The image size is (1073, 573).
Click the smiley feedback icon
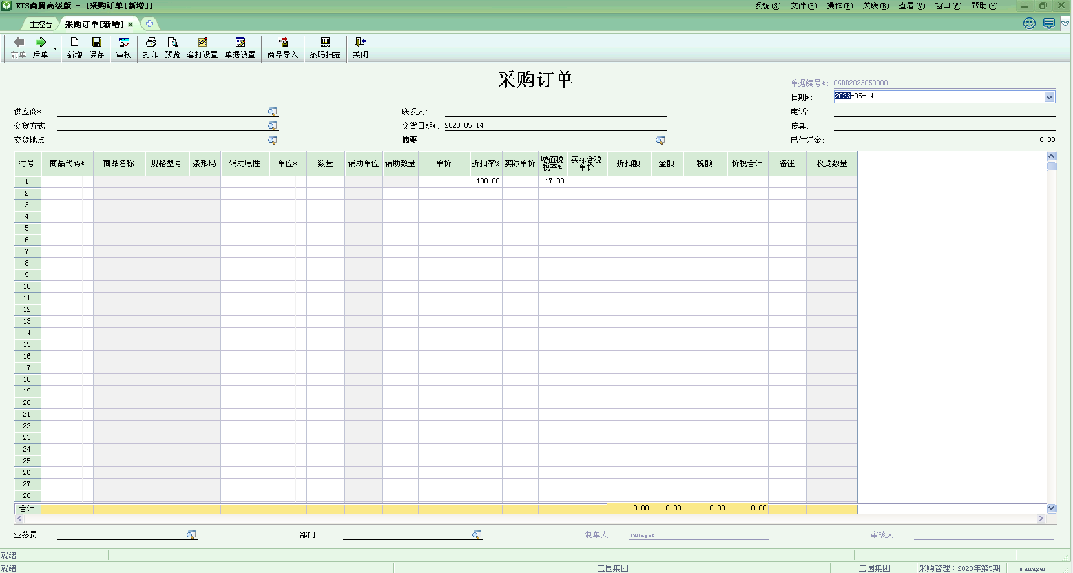point(1030,23)
